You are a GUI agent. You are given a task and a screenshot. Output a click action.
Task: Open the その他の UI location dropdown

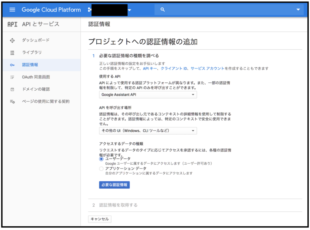[148, 131]
